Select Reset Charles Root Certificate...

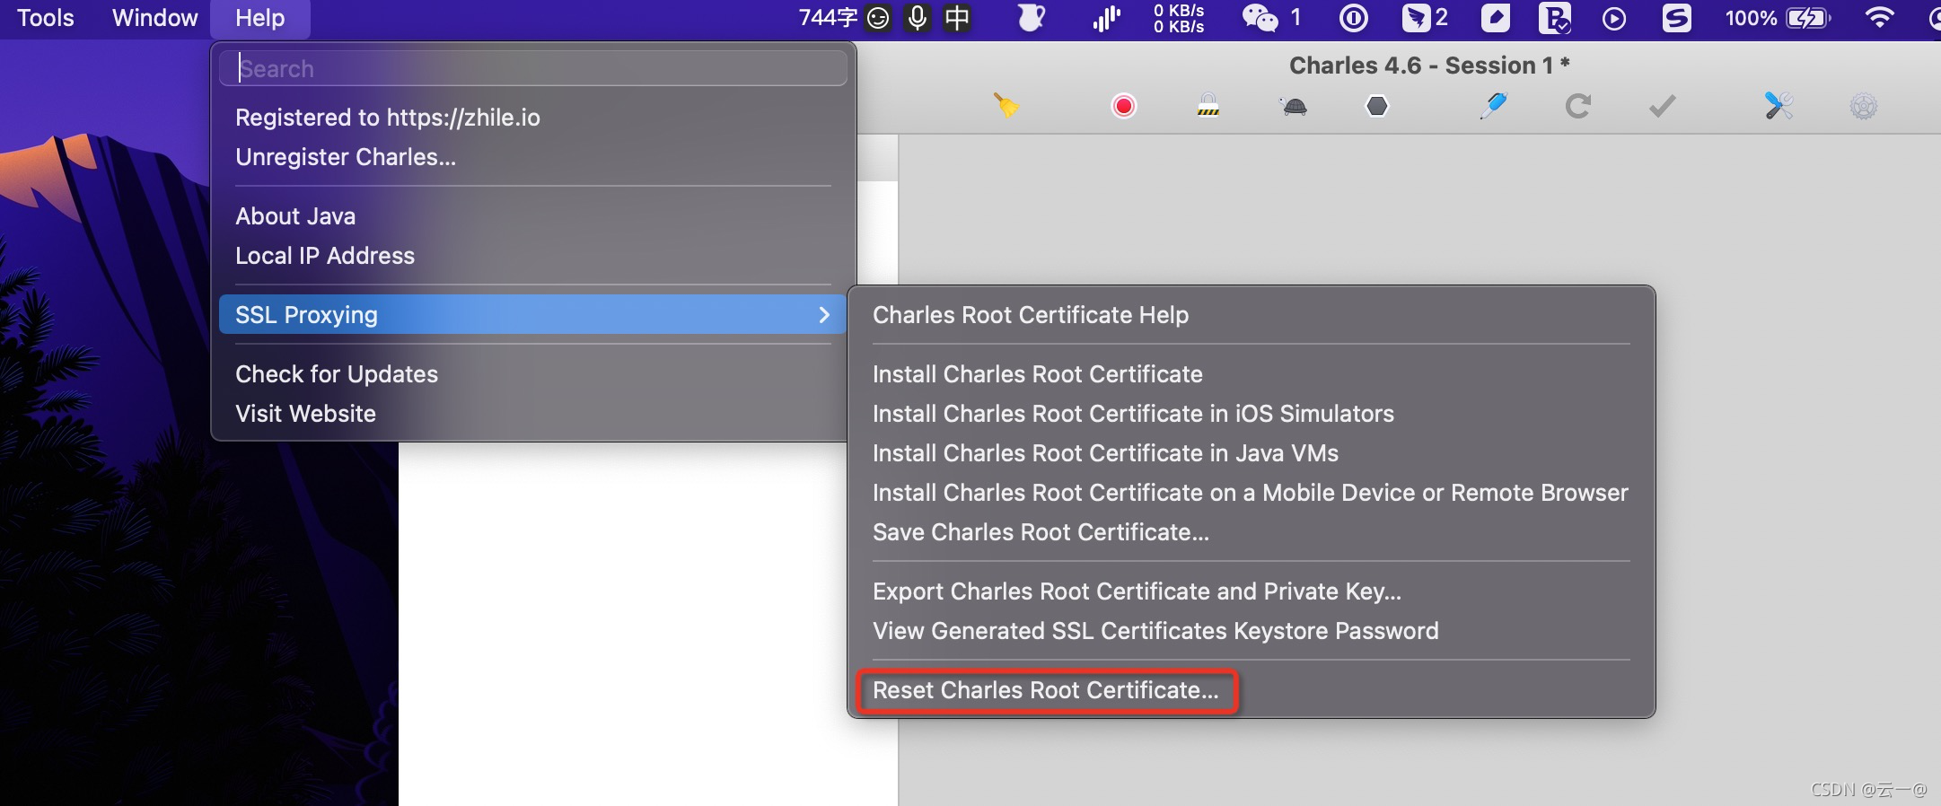1252,690
